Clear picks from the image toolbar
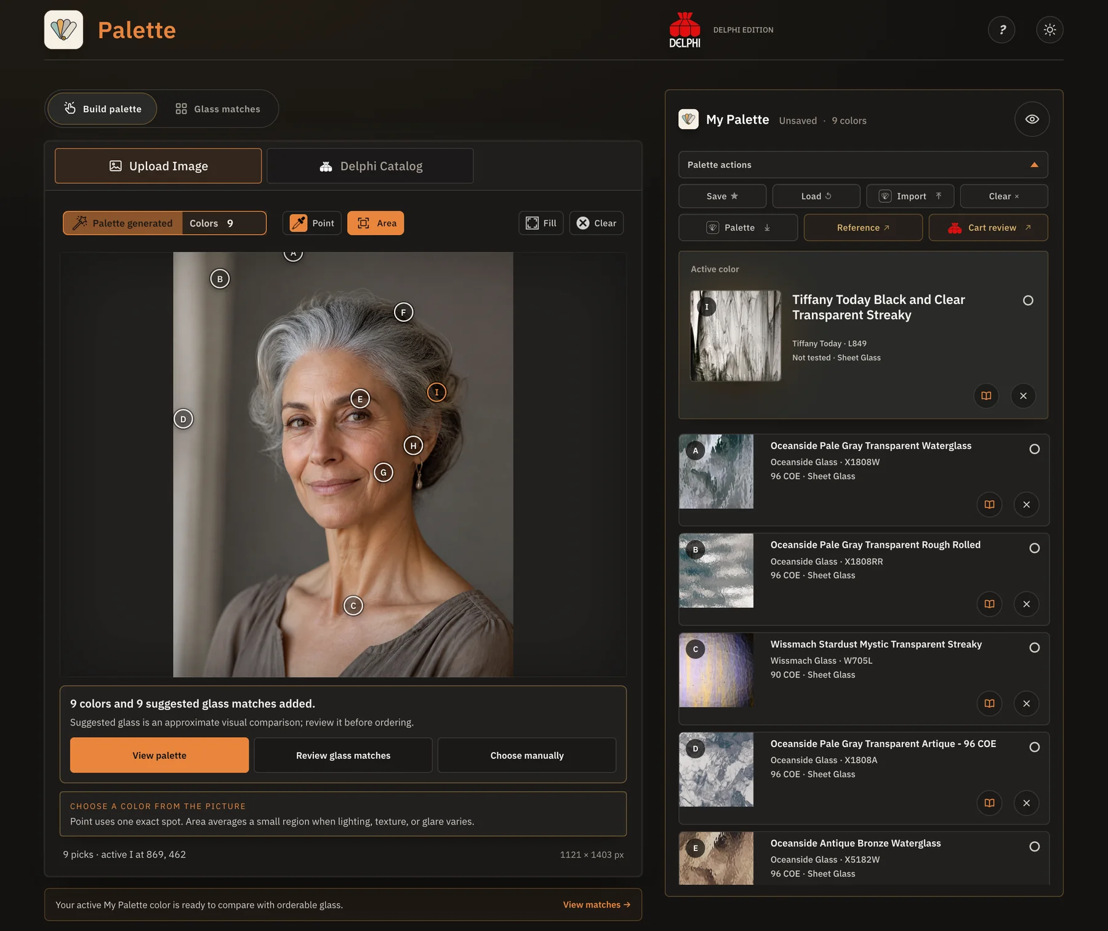 (596, 223)
